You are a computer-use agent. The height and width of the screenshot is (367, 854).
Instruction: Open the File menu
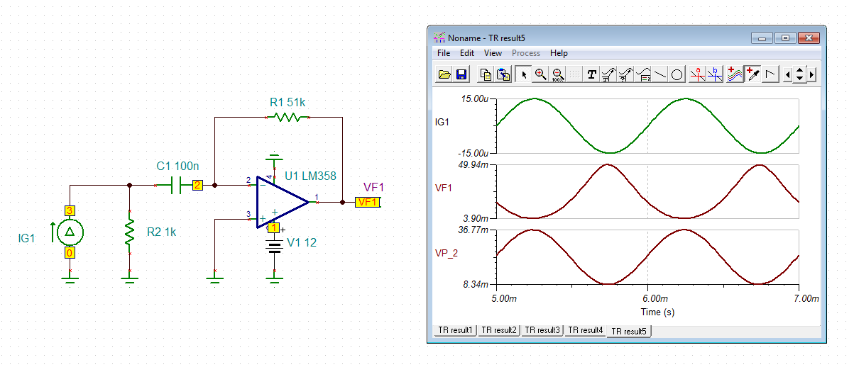click(444, 53)
